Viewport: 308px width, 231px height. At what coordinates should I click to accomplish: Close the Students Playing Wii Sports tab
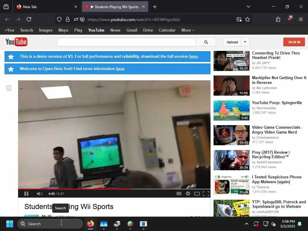(x=143, y=7)
